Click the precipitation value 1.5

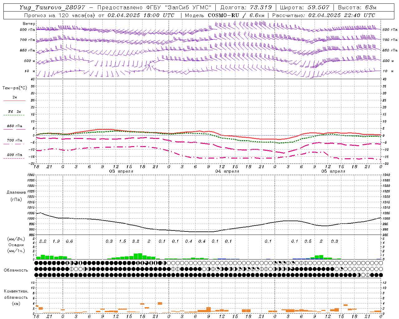[x=123, y=241]
